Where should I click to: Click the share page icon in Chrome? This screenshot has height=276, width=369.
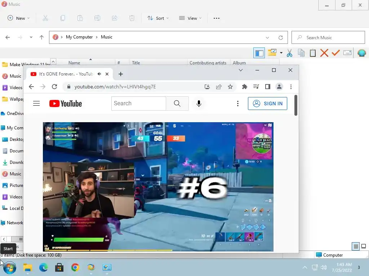pos(219,87)
